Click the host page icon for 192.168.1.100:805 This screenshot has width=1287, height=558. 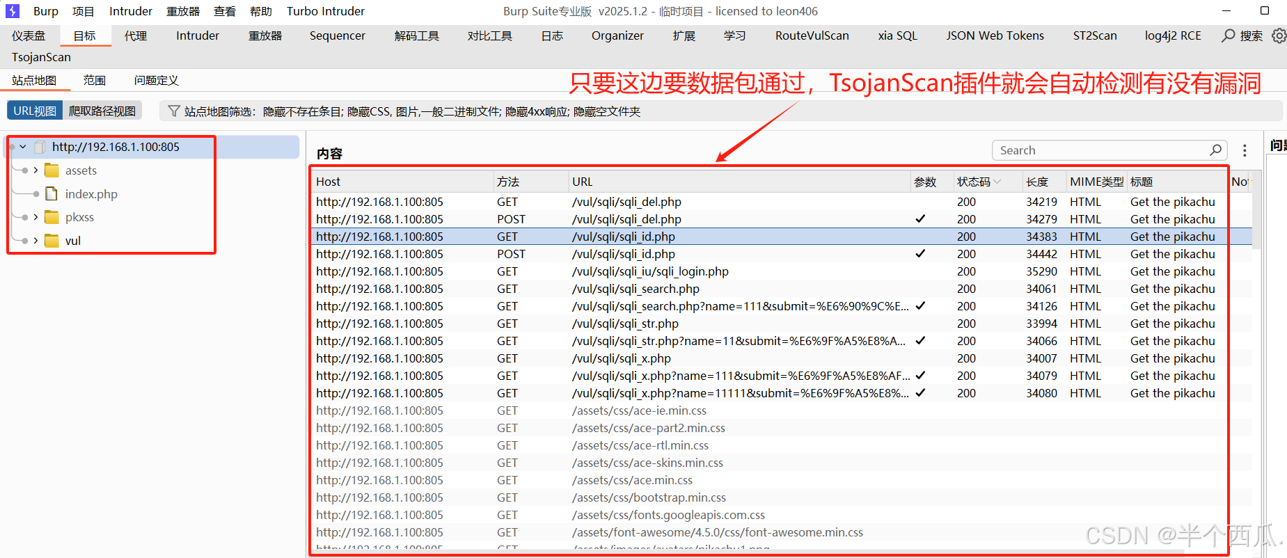click(x=40, y=147)
